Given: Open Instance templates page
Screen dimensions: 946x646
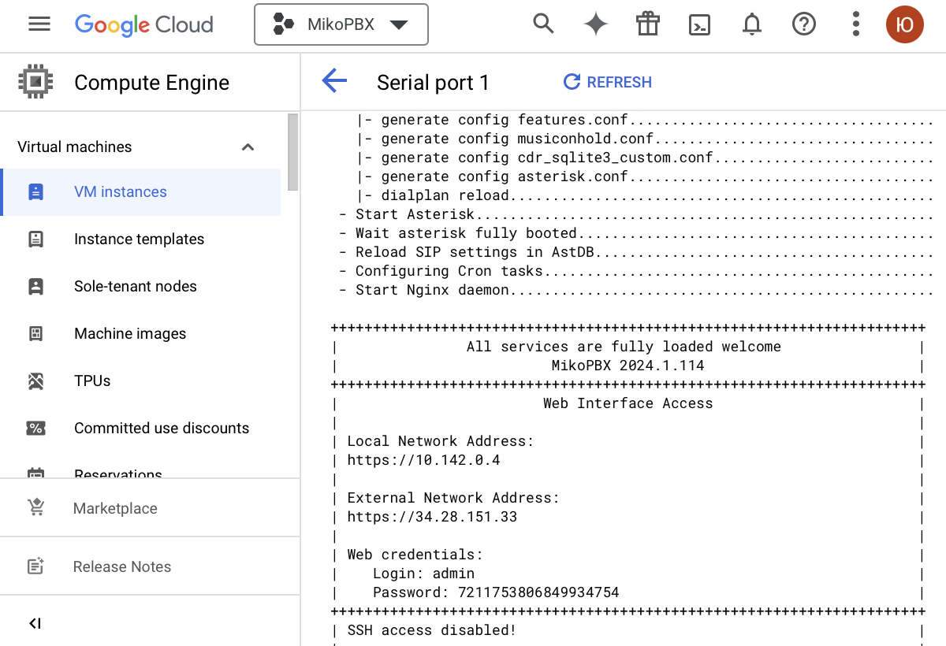Looking at the screenshot, I should 139,239.
